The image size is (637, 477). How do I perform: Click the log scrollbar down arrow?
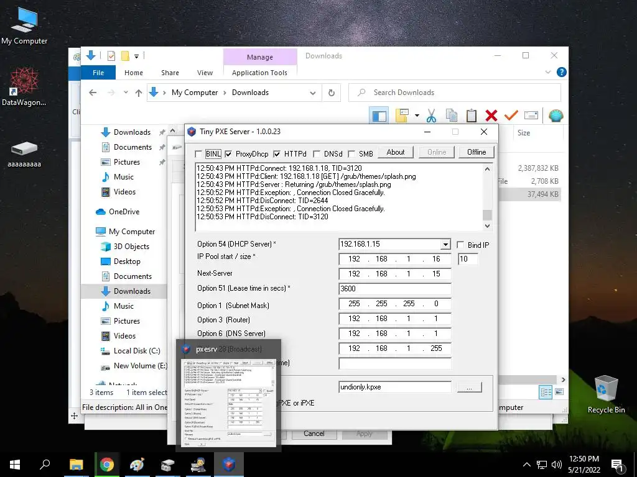488,226
